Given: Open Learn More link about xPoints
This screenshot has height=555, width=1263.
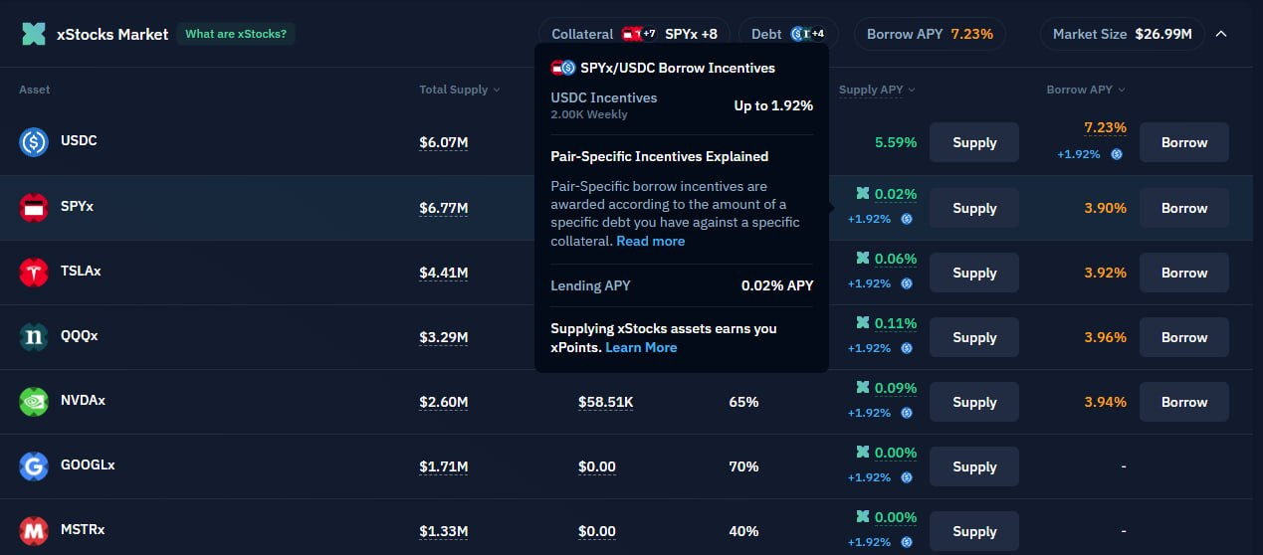Looking at the screenshot, I should tap(641, 347).
